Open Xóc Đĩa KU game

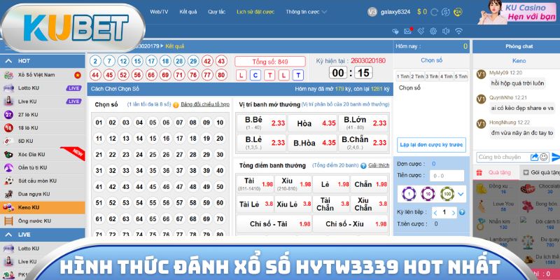point(43,154)
